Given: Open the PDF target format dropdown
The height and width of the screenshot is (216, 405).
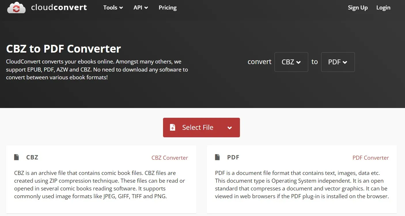Looking at the screenshot, I should (x=338, y=62).
